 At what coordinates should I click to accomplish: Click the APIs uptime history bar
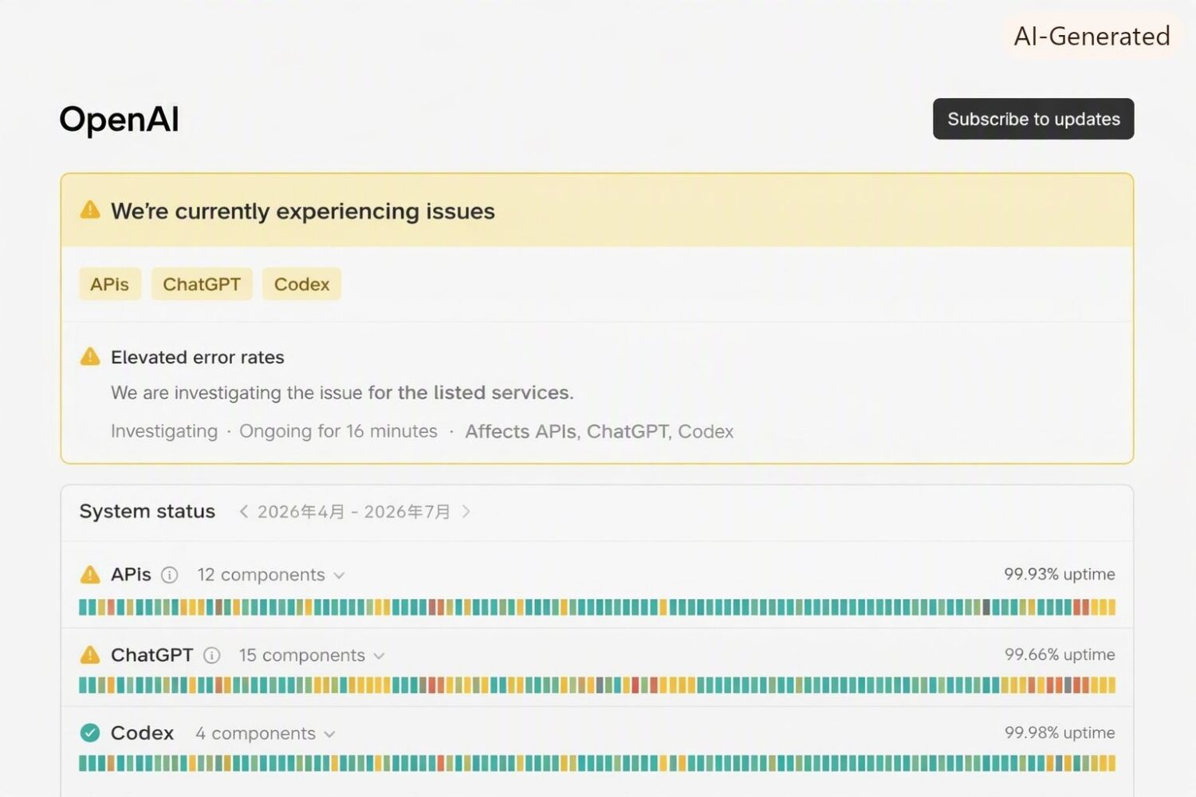[x=597, y=607]
